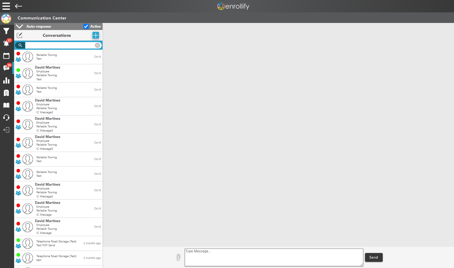
Task: Click in the conversation search input
Action: click(x=60, y=45)
